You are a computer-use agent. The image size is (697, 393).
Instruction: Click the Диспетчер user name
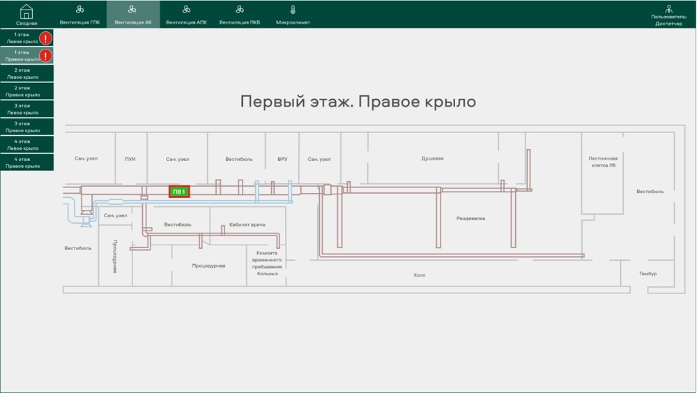coord(668,24)
